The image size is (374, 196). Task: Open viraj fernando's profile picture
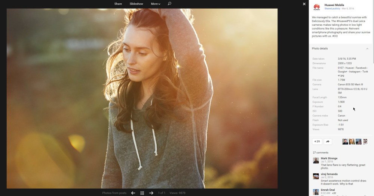click(x=316, y=176)
